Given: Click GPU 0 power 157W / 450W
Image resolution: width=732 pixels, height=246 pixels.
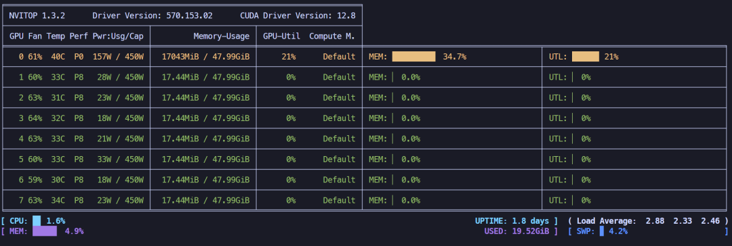Looking at the screenshot, I should pos(118,57).
